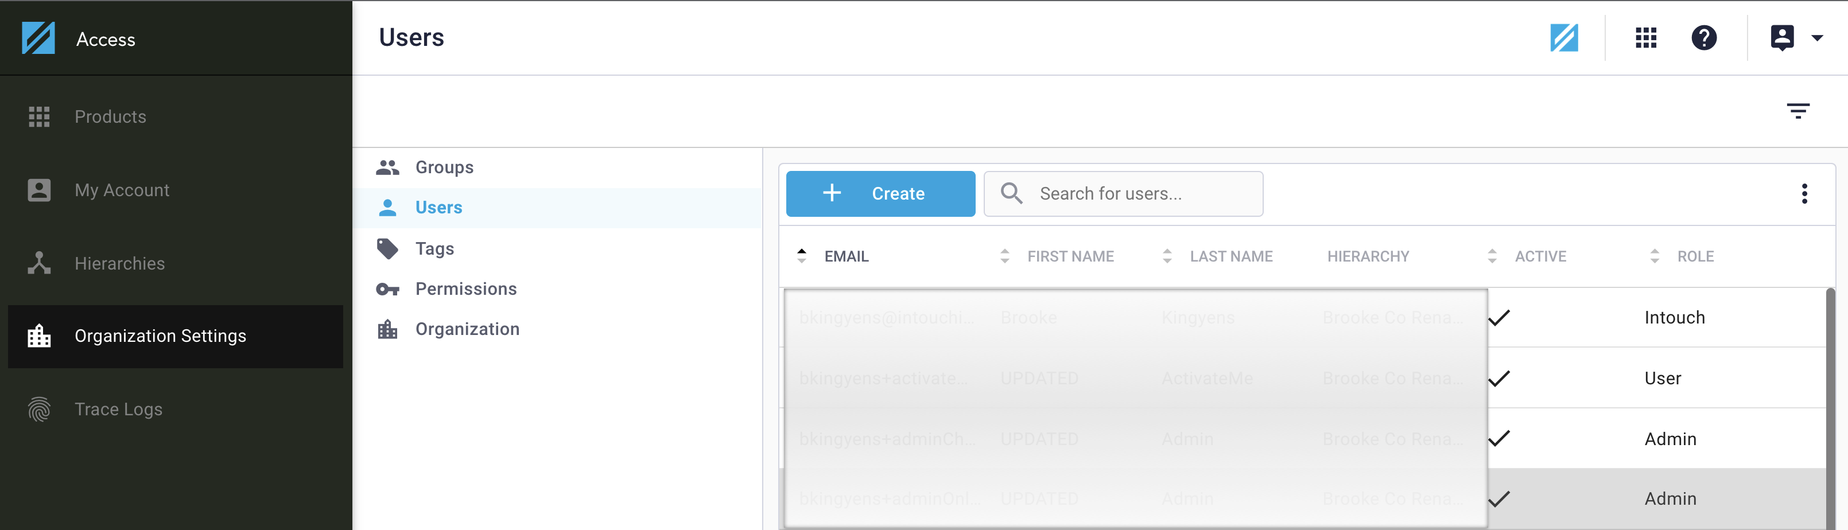The width and height of the screenshot is (1848, 530).
Task: Select Organization Settings in the sidebar
Action: tap(176, 336)
